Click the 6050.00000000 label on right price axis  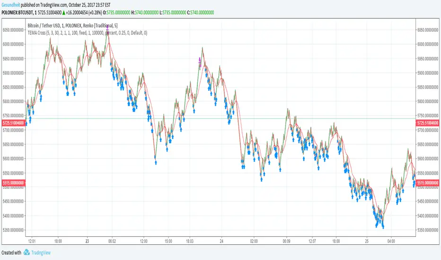point(428,30)
